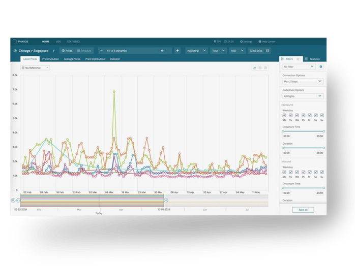Click the PHAROS logo icon

point(15,41)
